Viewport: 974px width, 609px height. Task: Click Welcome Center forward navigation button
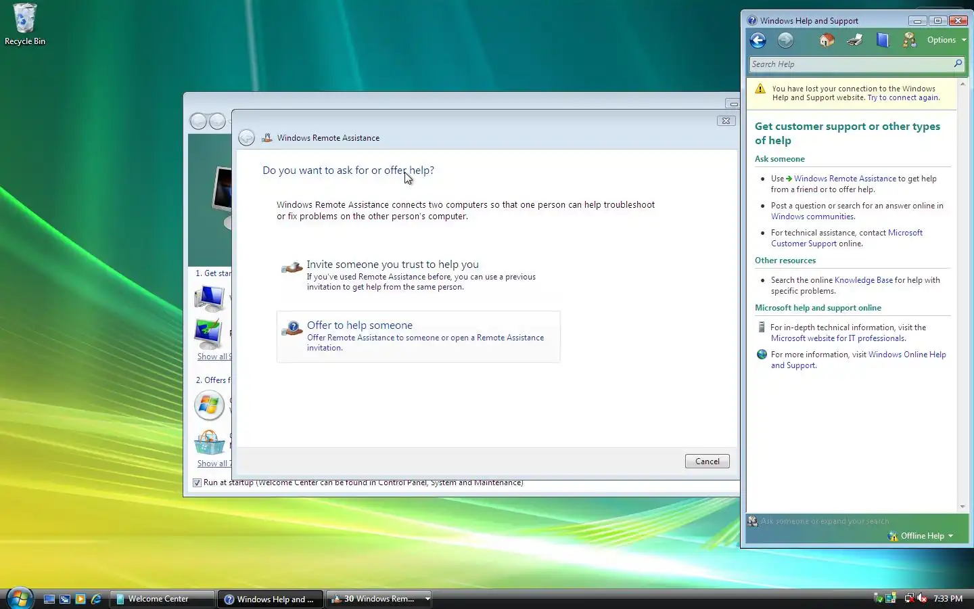coord(217,121)
